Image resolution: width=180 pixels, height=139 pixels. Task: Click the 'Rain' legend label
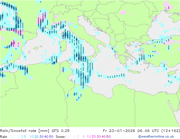click(x=4, y=137)
